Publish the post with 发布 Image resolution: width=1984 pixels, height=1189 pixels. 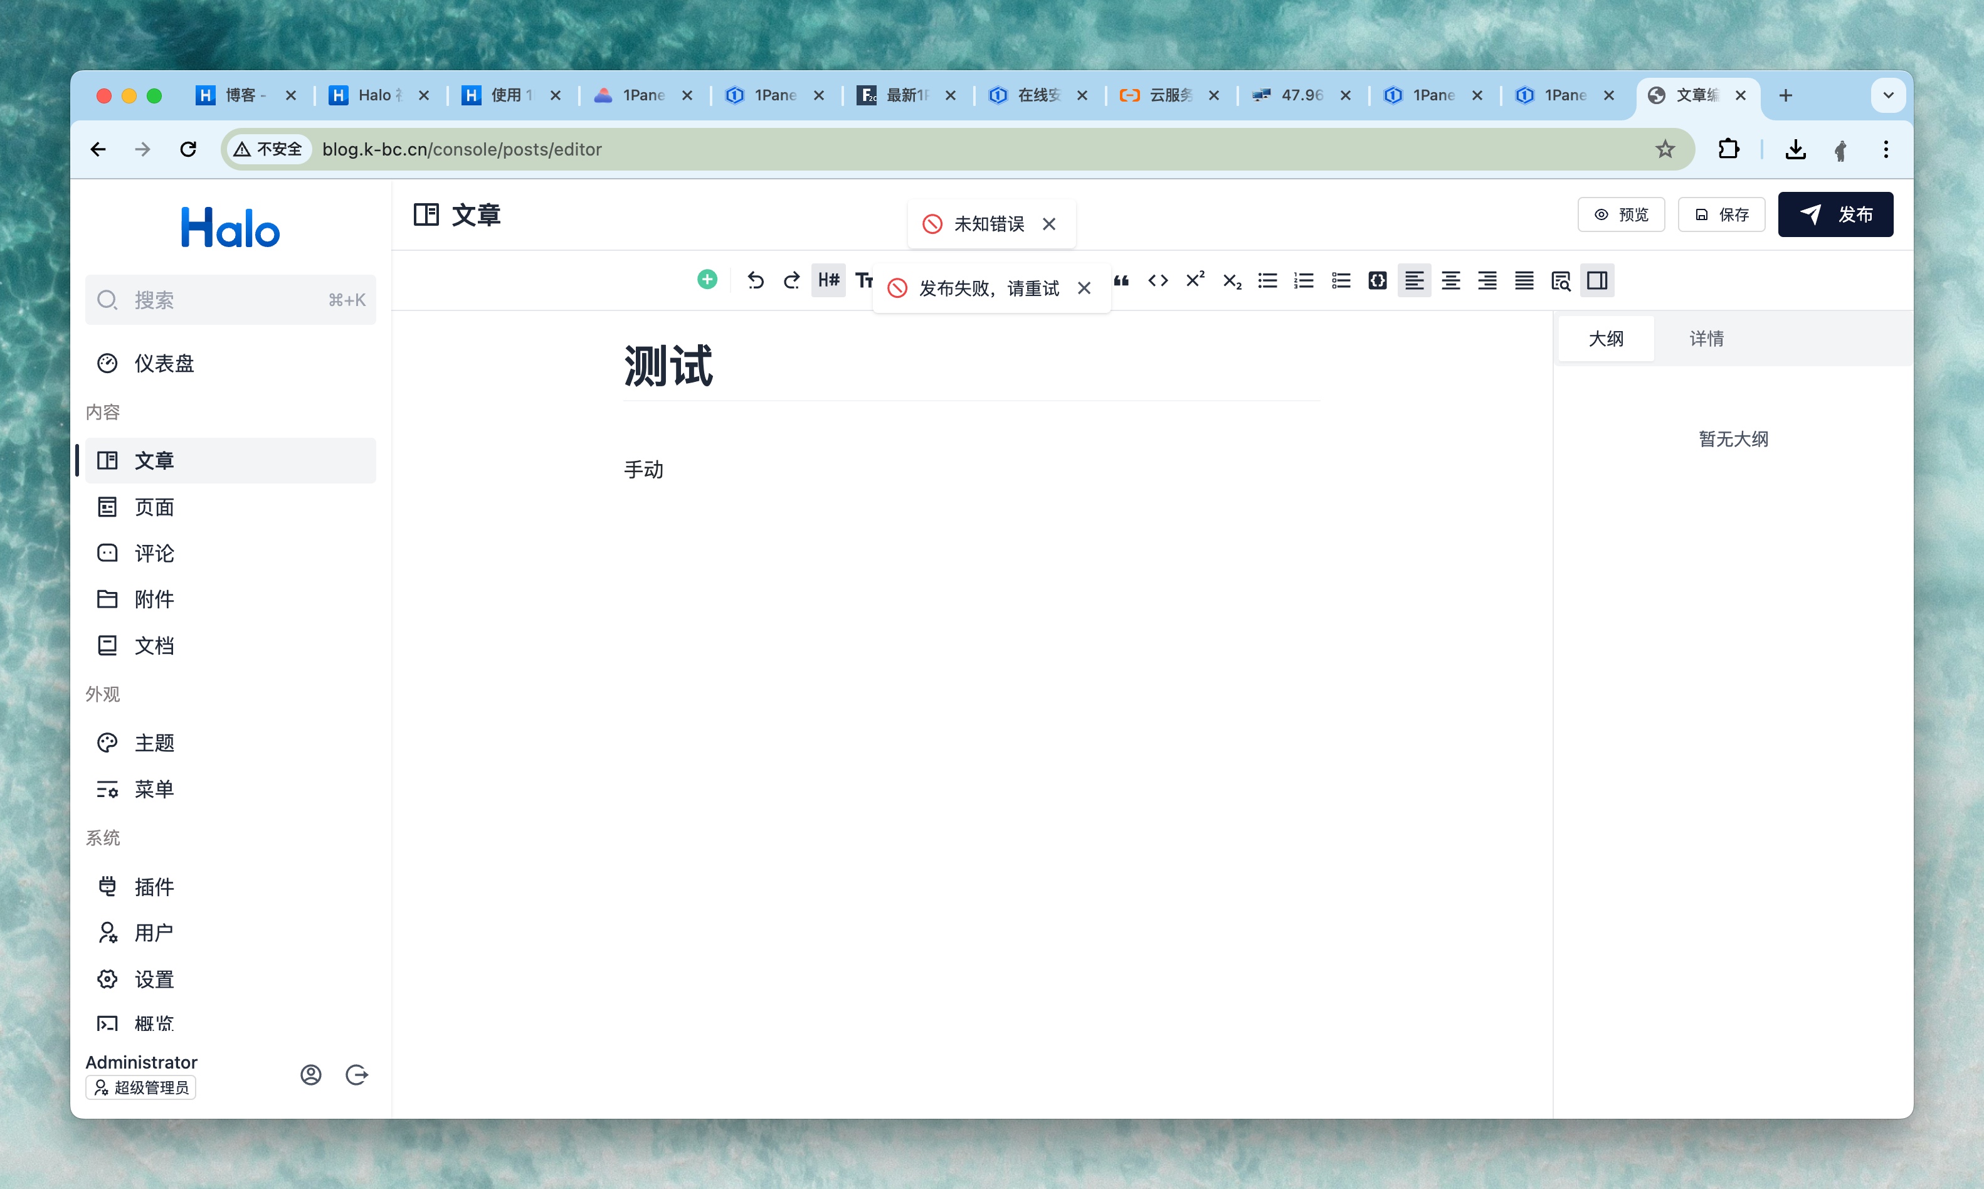tap(1835, 214)
